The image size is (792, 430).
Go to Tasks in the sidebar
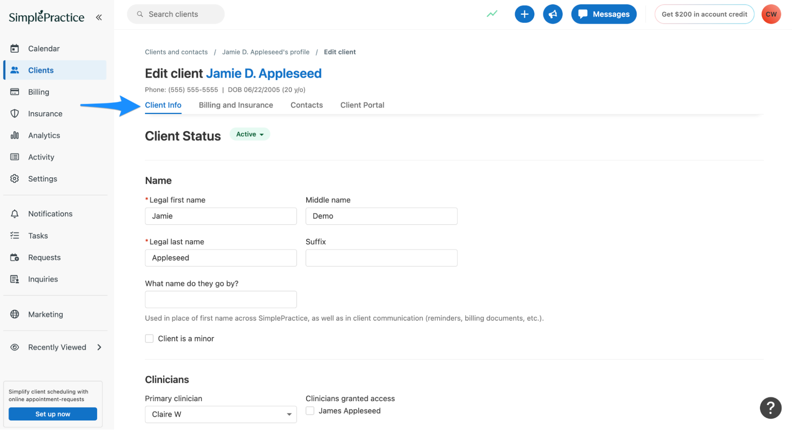(x=55, y=236)
